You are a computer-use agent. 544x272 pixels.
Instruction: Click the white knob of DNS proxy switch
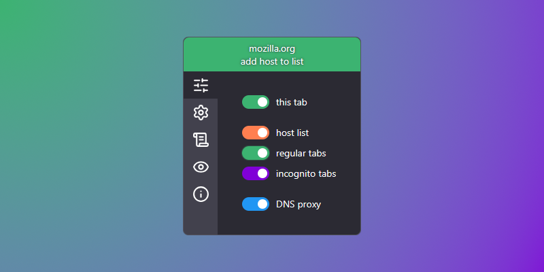262,204
